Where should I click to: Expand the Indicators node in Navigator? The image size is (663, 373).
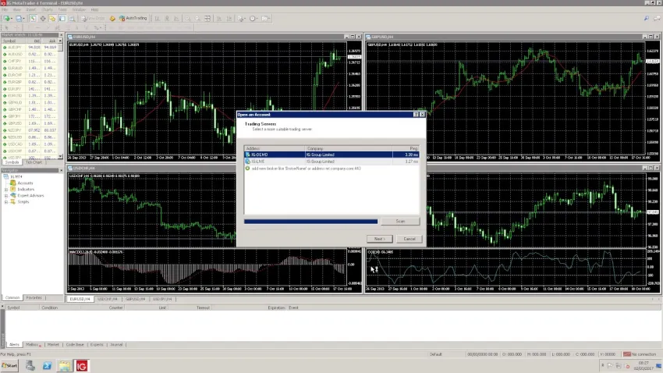6,190
